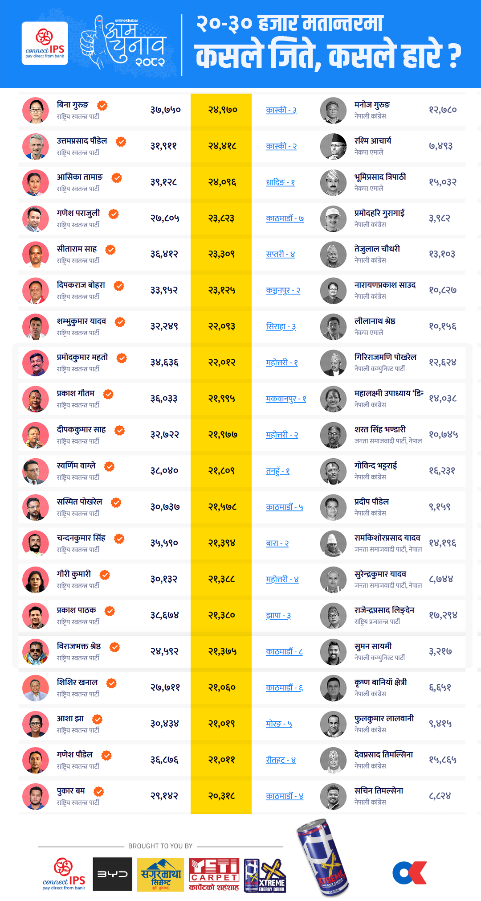Click the Xtreme Energy Drink logo

(x=265, y=876)
